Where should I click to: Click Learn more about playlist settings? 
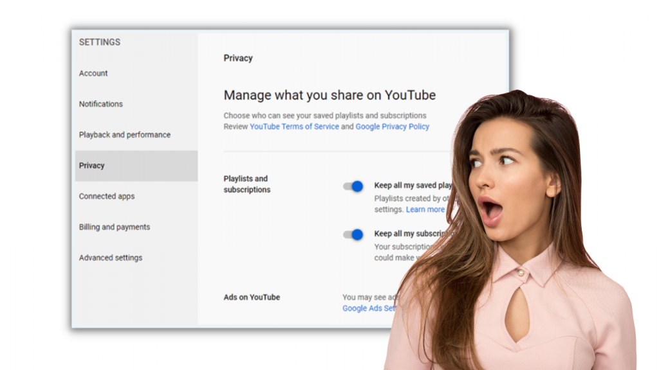pyautogui.click(x=425, y=209)
